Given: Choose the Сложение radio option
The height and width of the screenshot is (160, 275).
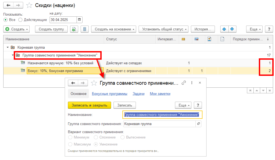Looking at the screenshot, I should [x=96, y=137].
